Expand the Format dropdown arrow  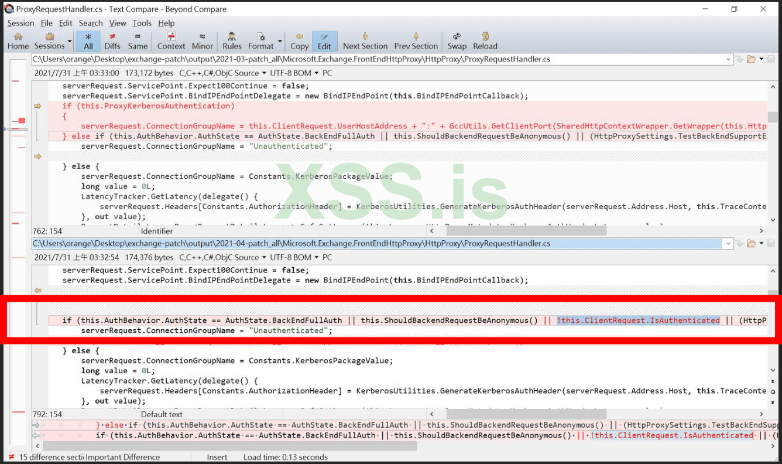[x=279, y=41]
